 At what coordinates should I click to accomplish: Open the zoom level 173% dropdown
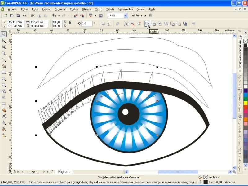click(x=126, y=15)
